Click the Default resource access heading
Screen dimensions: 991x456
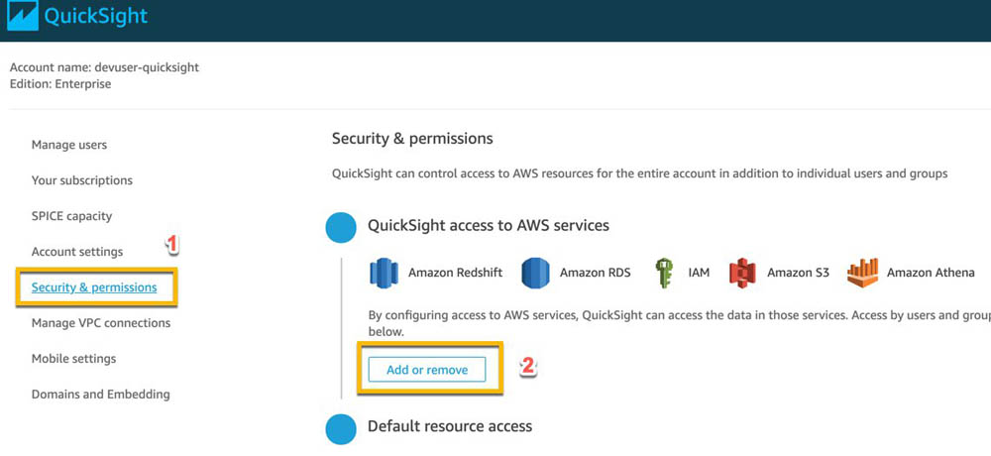pos(450,426)
